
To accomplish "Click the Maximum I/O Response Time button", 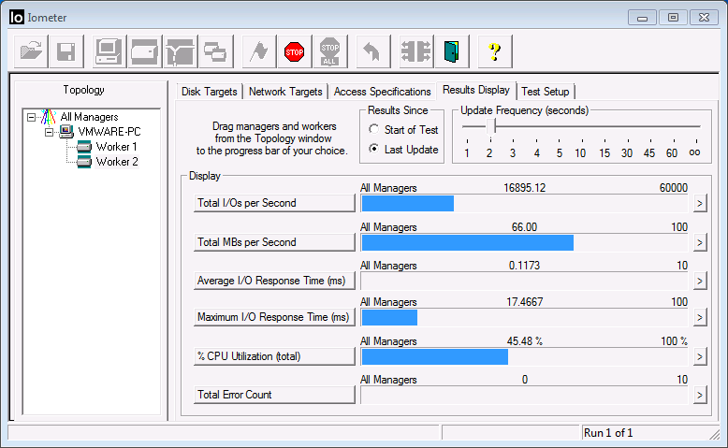I will tap(274, 318).
